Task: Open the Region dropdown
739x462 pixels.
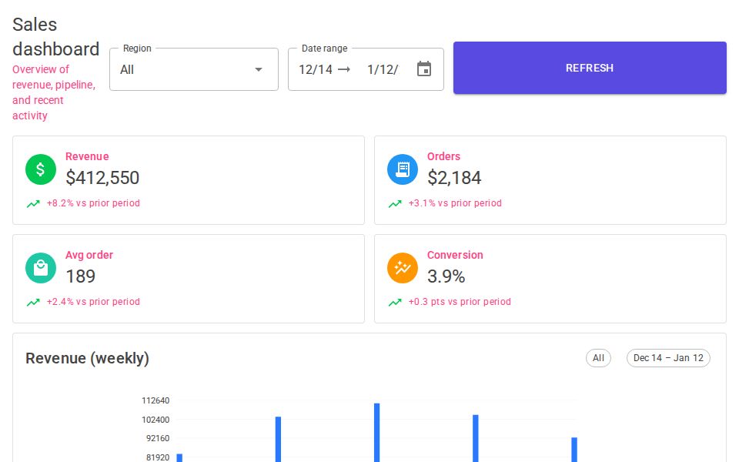Action: click(x=192, y=69)
